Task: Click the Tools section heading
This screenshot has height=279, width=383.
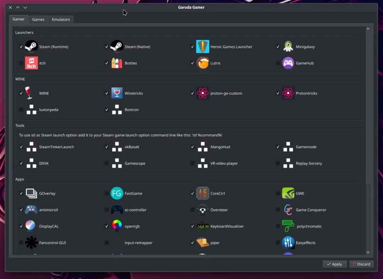Action: point(20,126)
